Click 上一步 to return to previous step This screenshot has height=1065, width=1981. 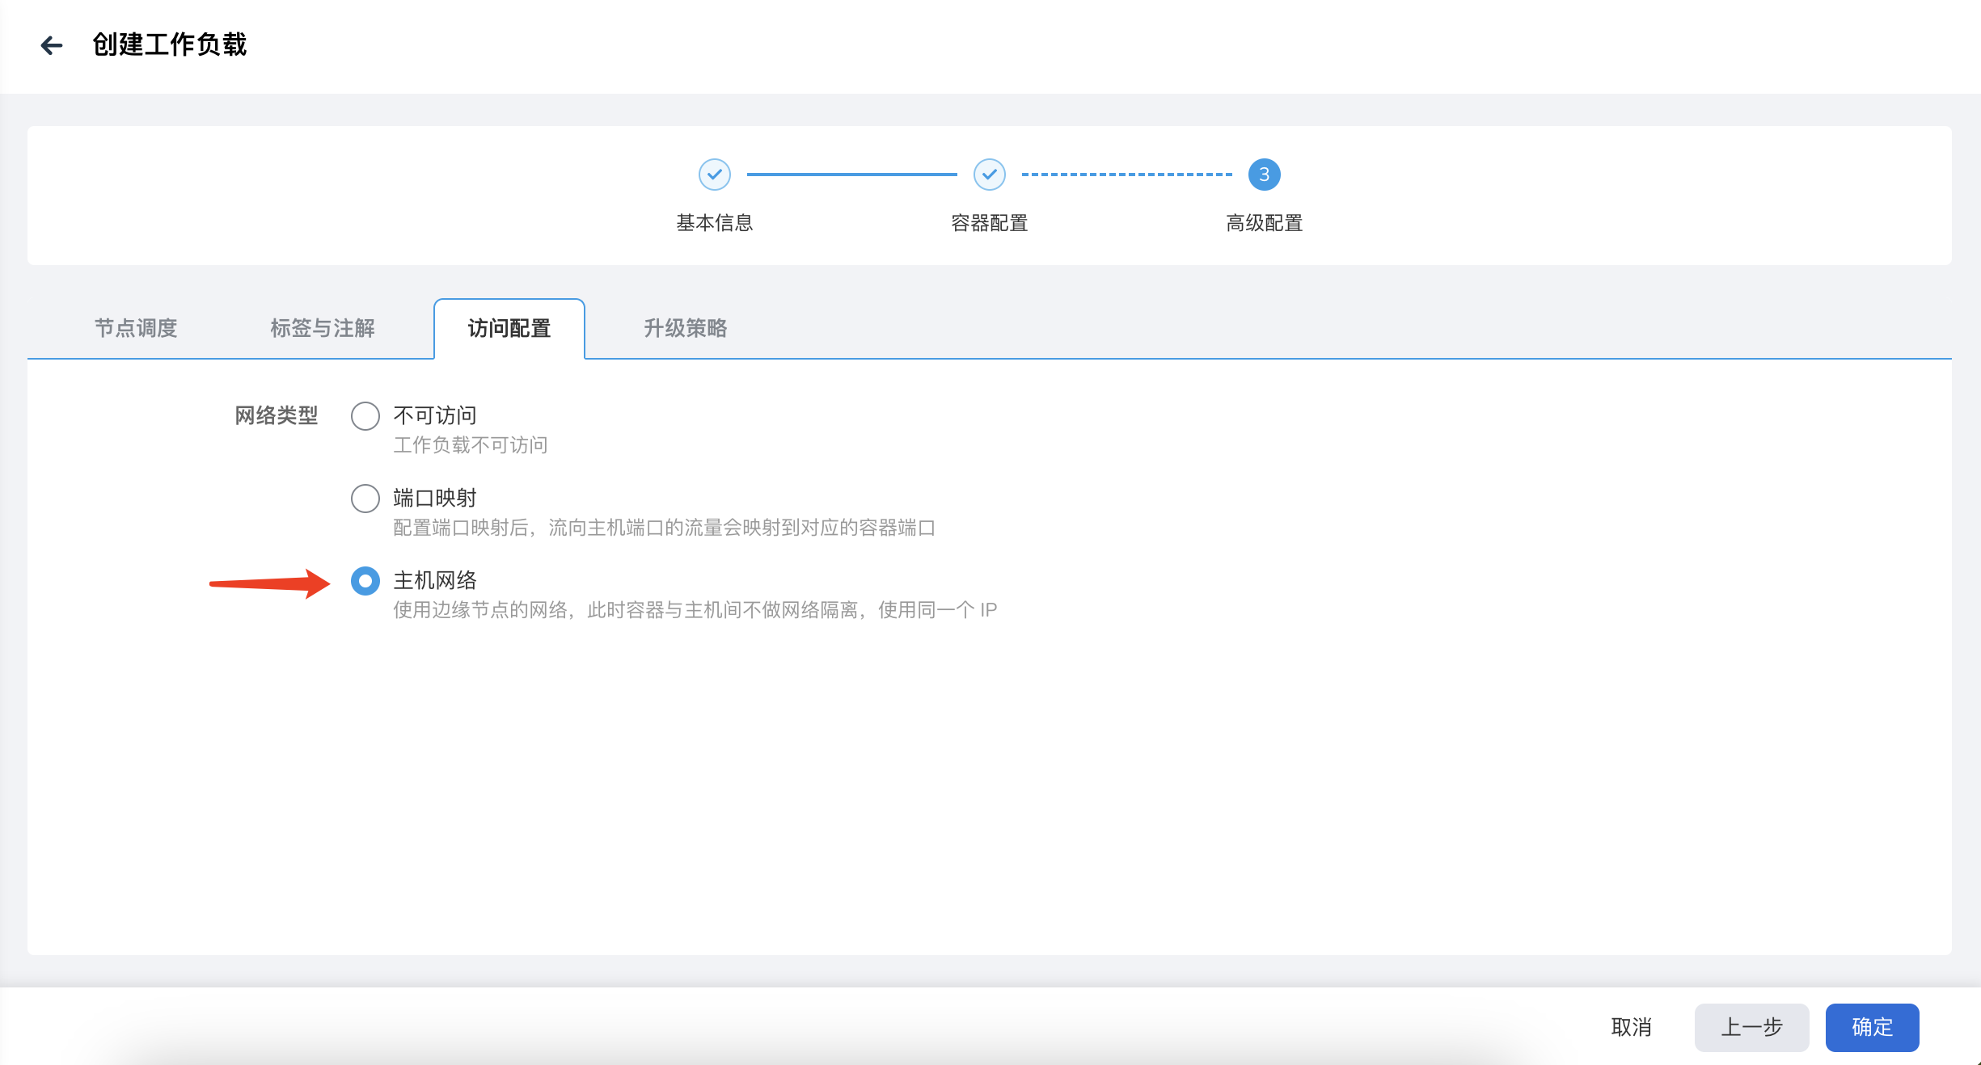pyautogui.click(x=1751, y=1027)
